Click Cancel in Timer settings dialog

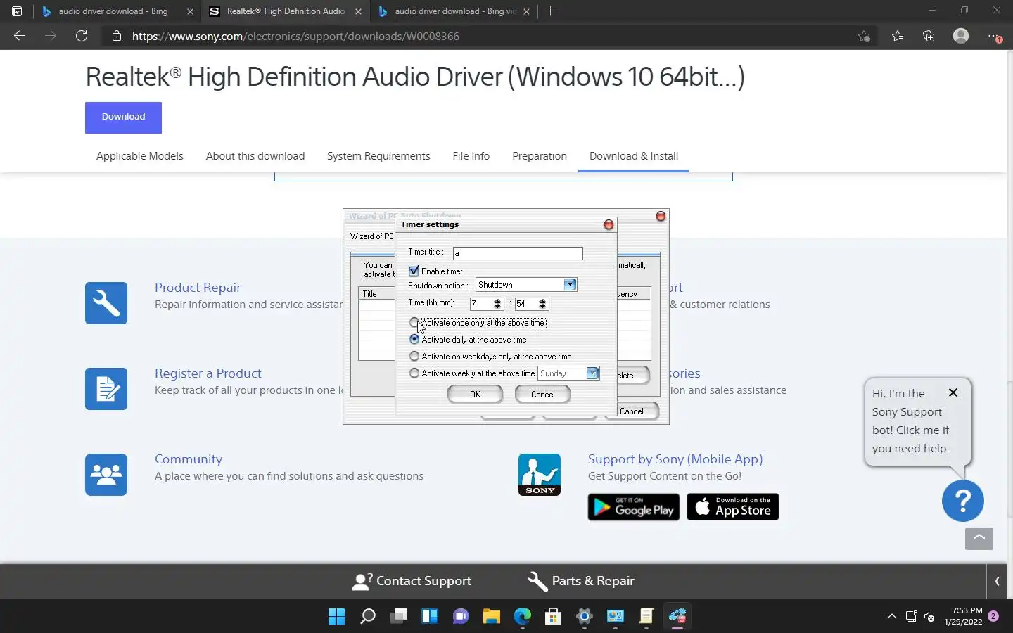pyautogui.click(x=542, y=395)
